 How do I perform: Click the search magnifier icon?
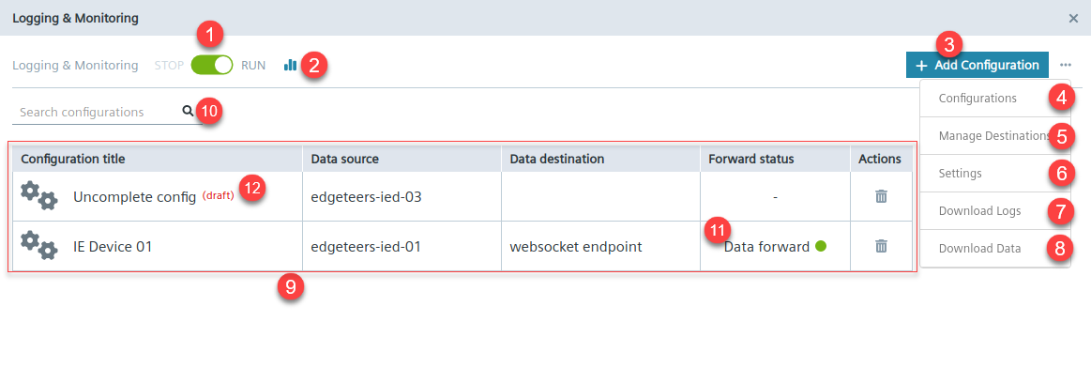click(188, 111)
